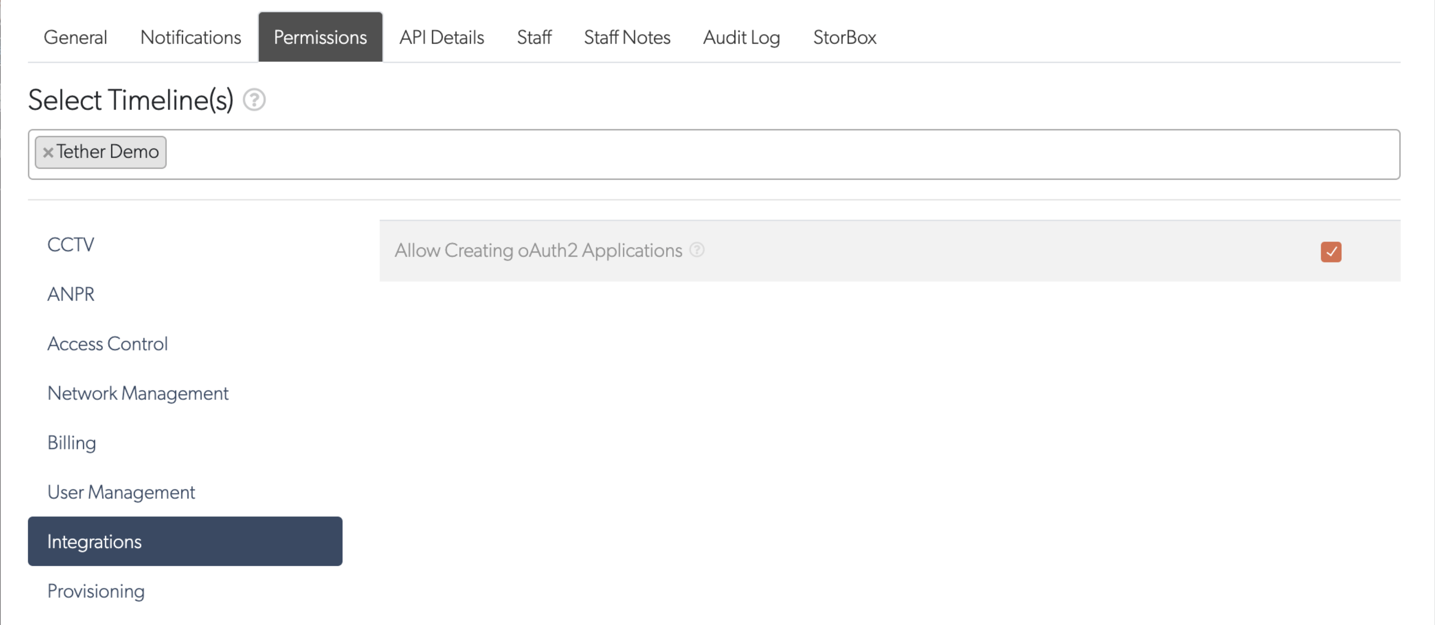Select Network Management category
This screenshot has width=1435, height=625.
138,393
